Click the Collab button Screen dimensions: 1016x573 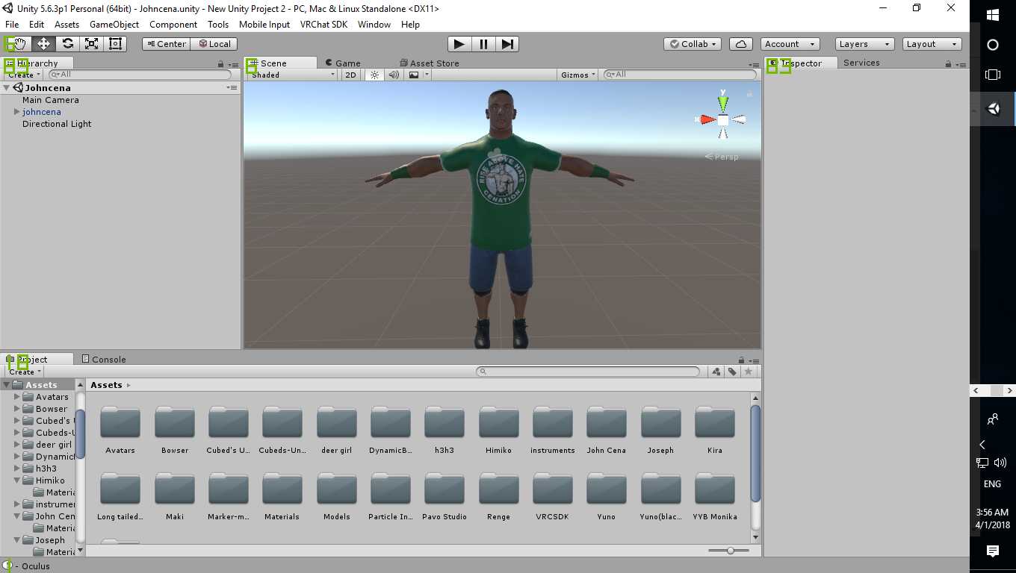click(693, 44)
